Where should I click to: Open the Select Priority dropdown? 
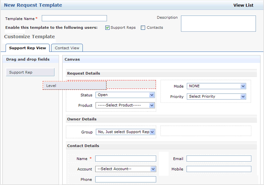coord(216,97)
